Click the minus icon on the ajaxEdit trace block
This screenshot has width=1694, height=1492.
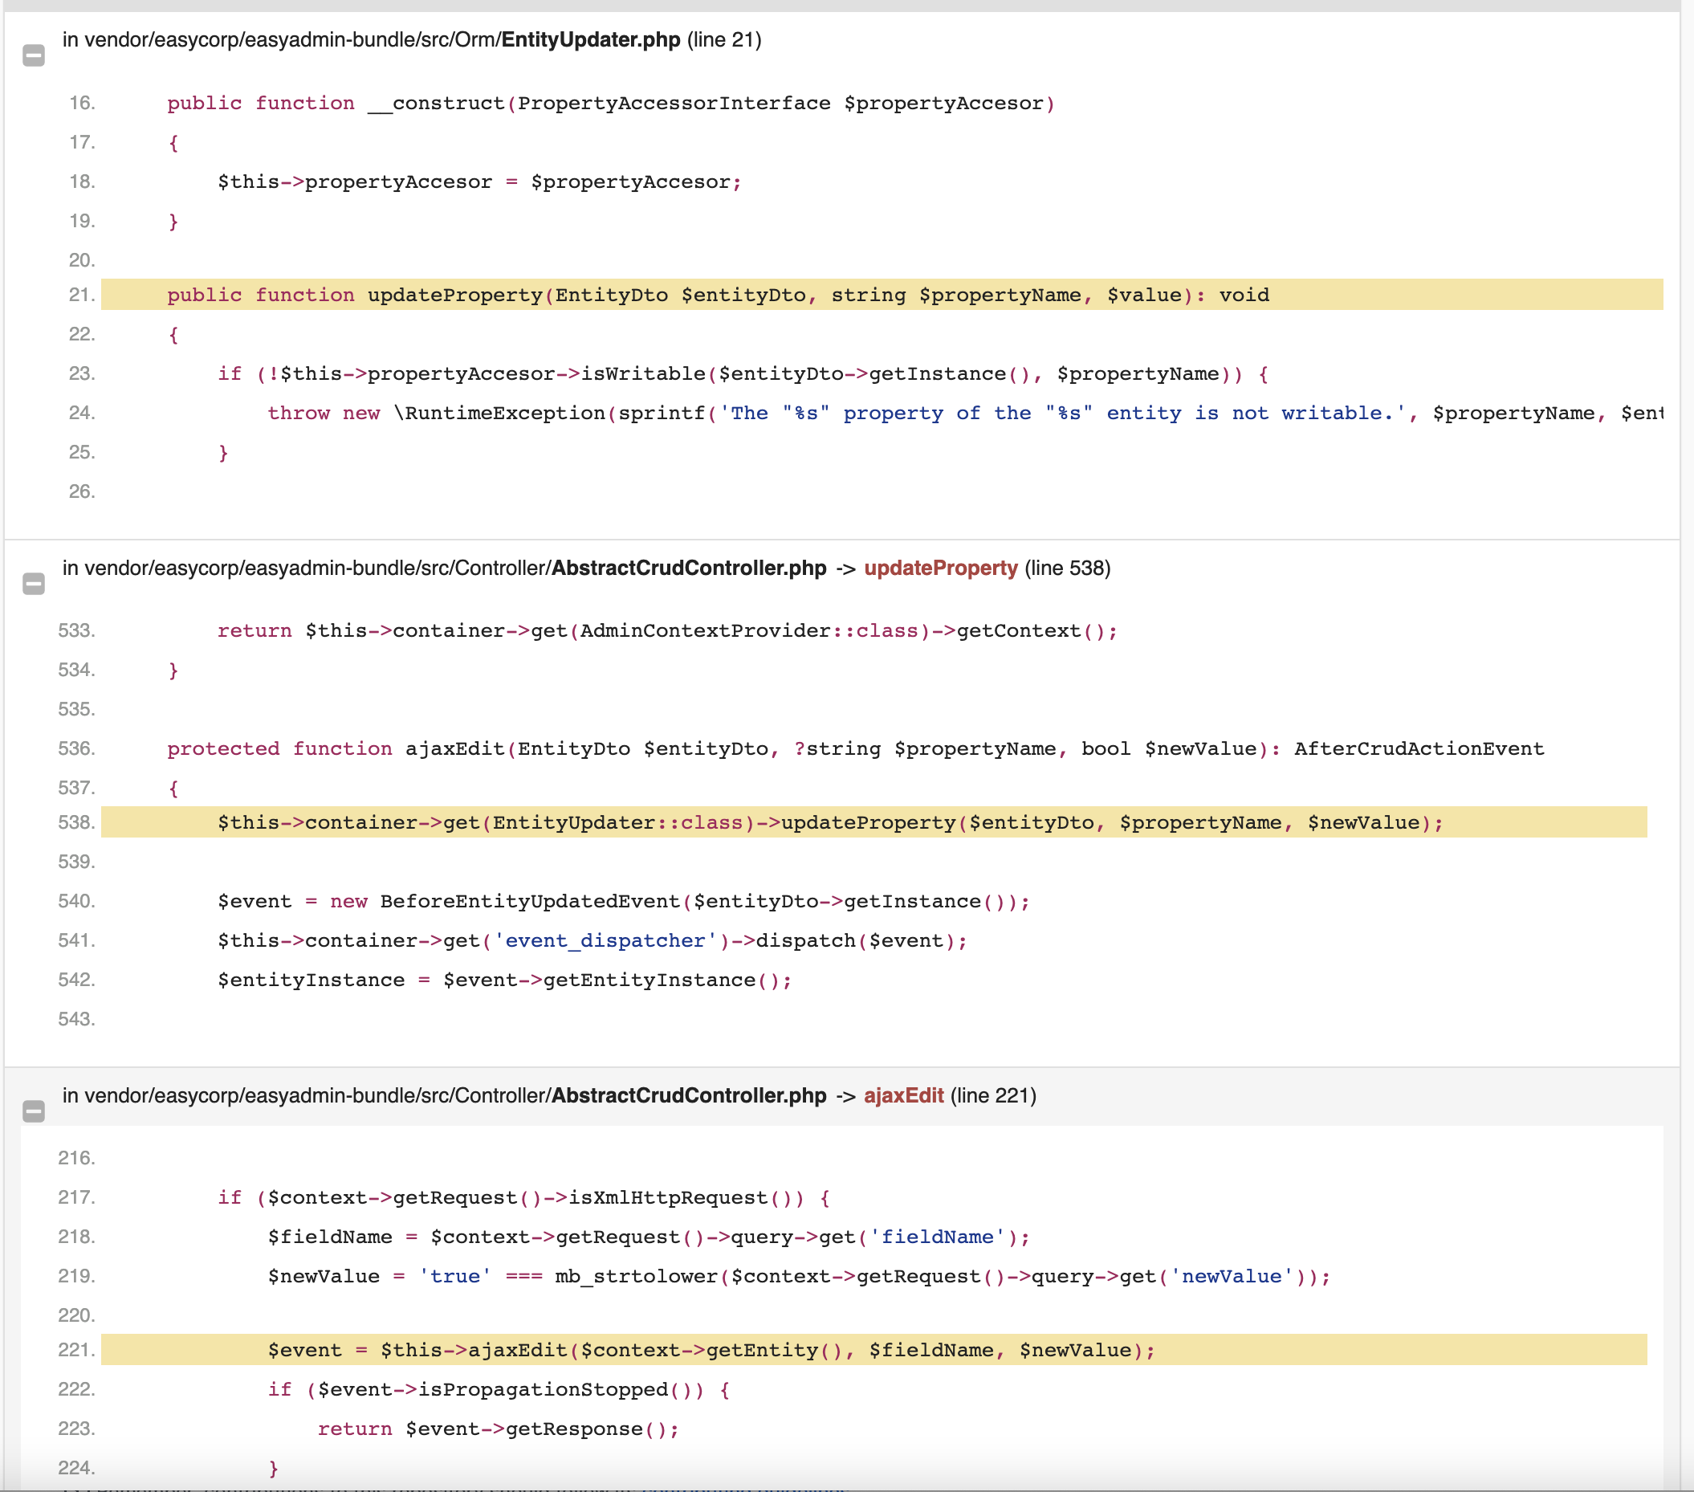(34, 1111)
